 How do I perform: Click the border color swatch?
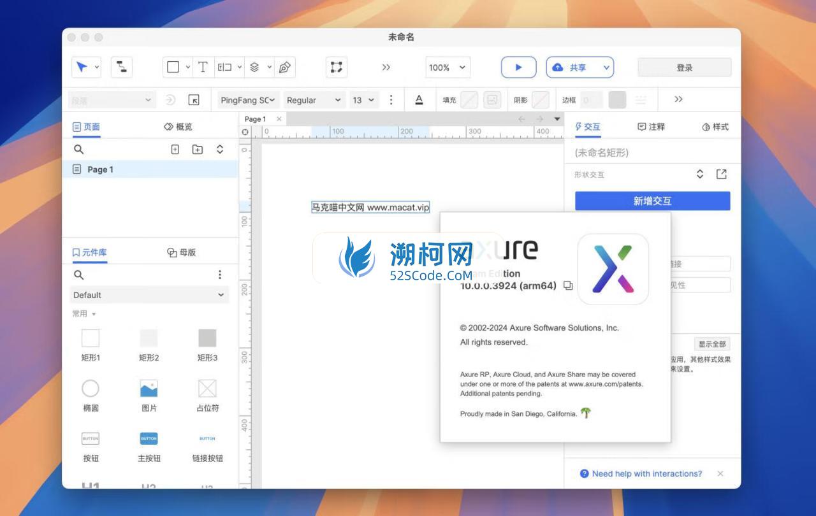click(x=617, y=100)
